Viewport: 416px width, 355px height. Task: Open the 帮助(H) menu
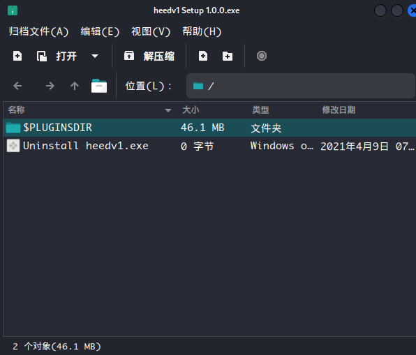[202, 31]
